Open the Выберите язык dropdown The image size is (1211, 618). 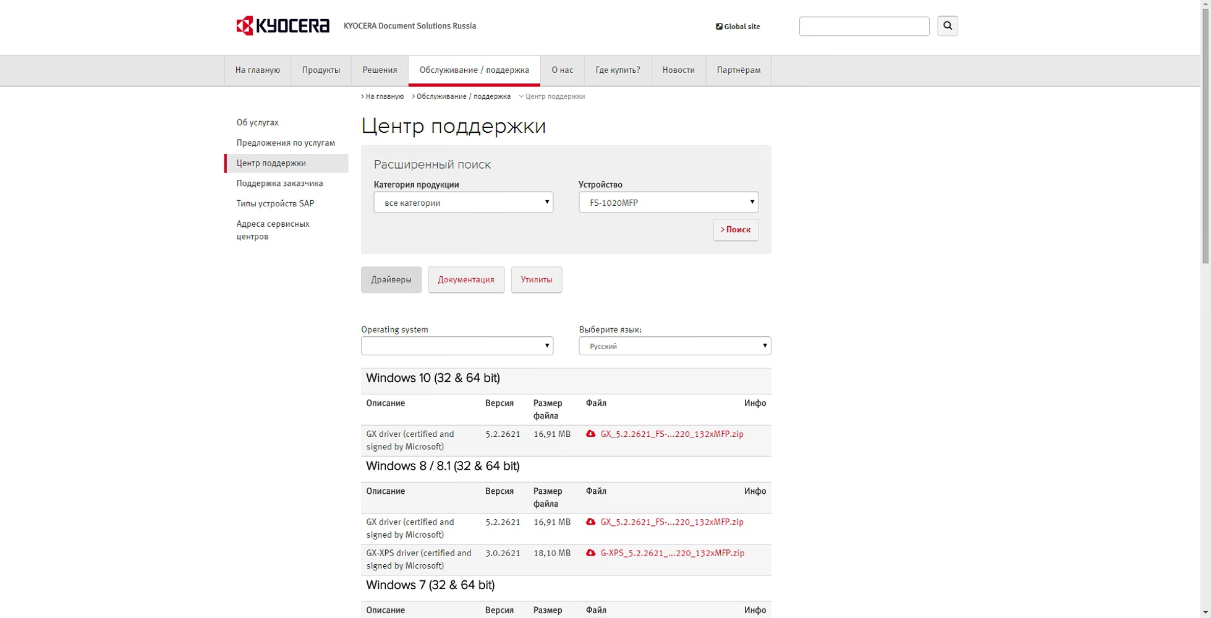(x=674, y=345)
